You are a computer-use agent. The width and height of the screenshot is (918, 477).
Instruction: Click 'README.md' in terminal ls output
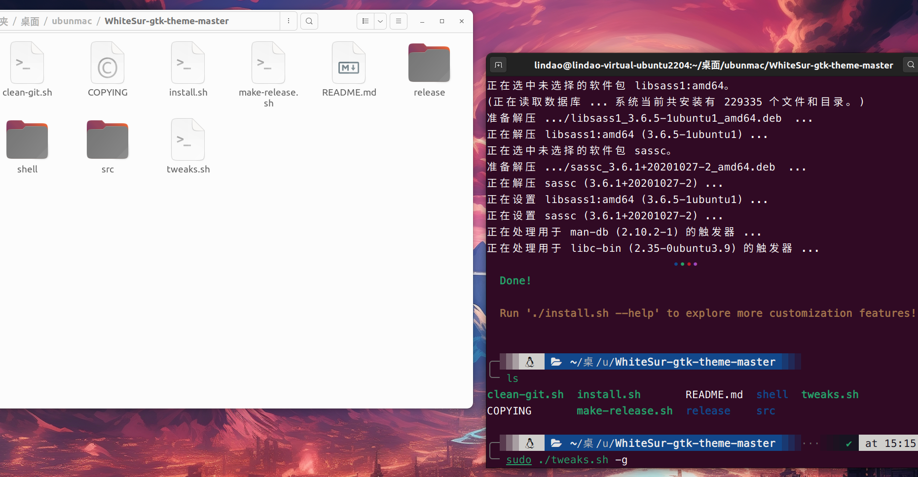714,395
